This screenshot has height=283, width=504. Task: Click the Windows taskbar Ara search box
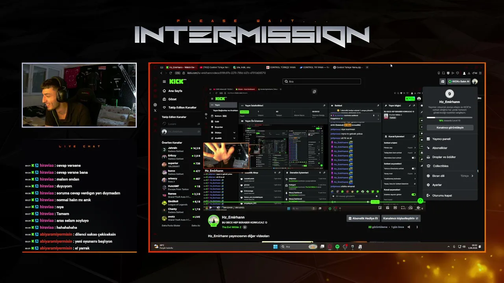point(299,247)
